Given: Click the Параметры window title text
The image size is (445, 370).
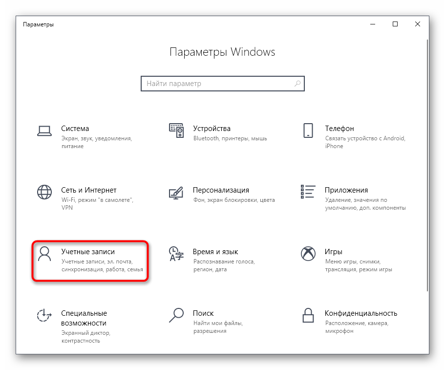Looking at the screenshot, I should click(x=38, y=24).
